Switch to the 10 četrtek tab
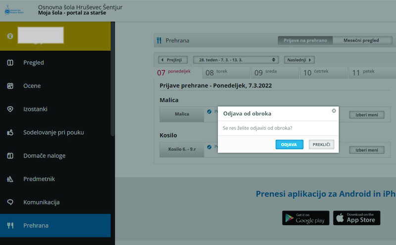This screenshot has height=245, width=396. [324, 73]
